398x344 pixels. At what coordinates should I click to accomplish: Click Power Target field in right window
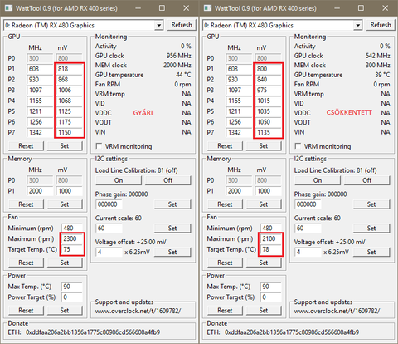pos(271,297)
